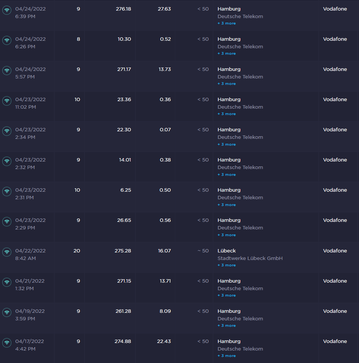359x363 pixels.
Task: Expand '+ 3 more' in the 2:34 PM row
Action: [x=227, y=145]
